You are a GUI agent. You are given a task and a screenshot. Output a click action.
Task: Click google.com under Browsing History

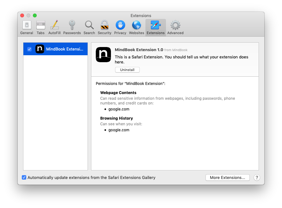(x=119, y=130)
